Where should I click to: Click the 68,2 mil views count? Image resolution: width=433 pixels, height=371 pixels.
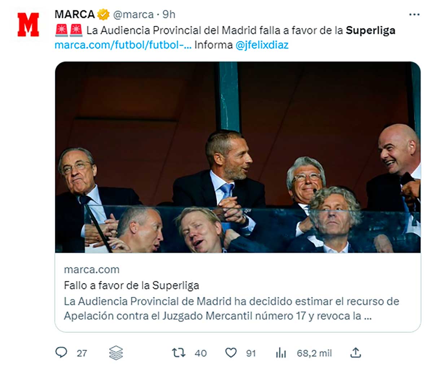point(314,353)
